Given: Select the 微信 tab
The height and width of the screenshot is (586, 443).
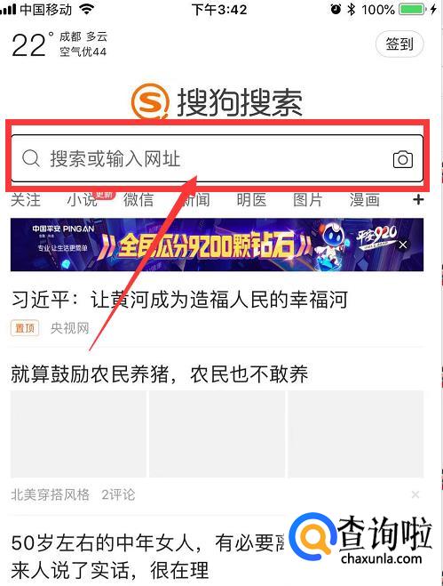Looking at the screenshot, I should 138,200.
